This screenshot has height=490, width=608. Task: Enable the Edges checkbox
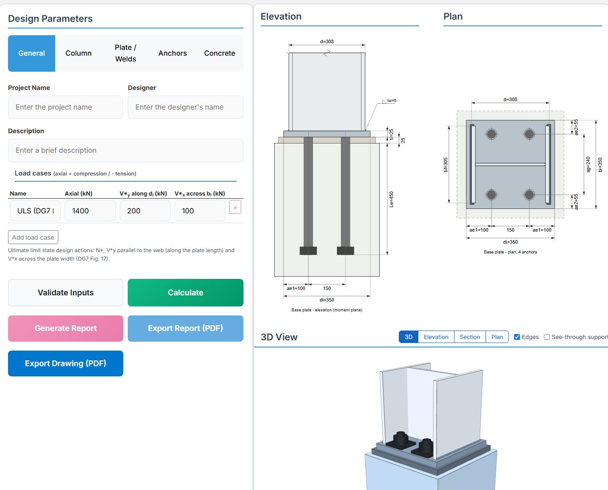[517, 337]
